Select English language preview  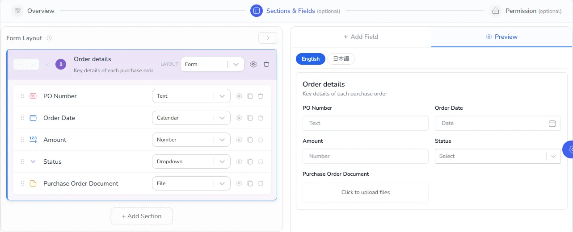pyautogui.click(x=311, y=59)
